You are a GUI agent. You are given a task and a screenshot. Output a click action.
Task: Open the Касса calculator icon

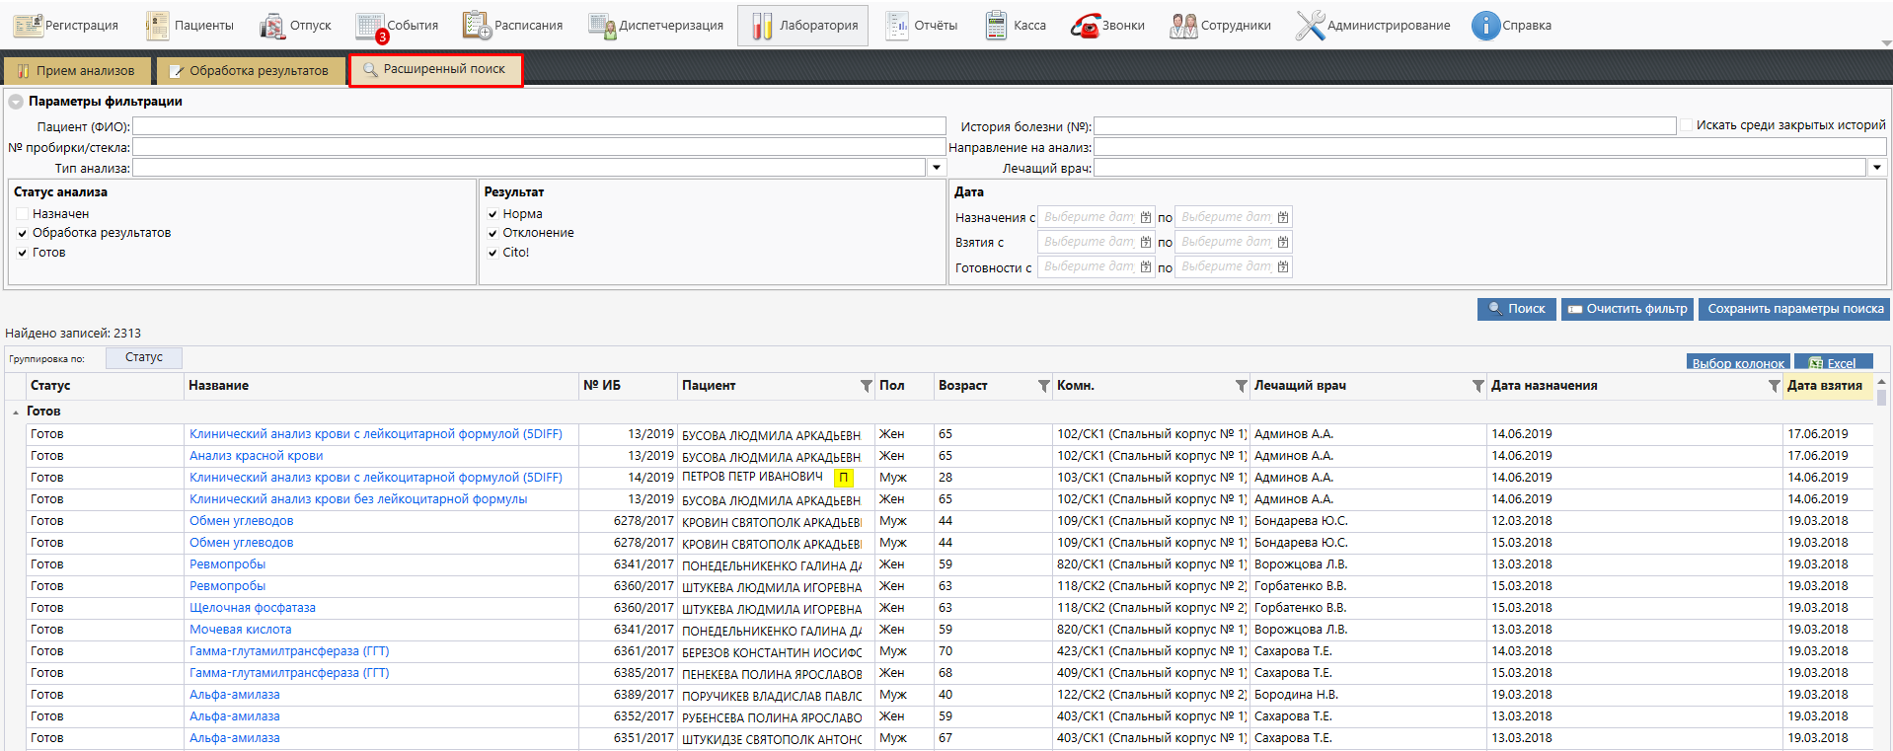pyautogui.click(x=996, y=26)
